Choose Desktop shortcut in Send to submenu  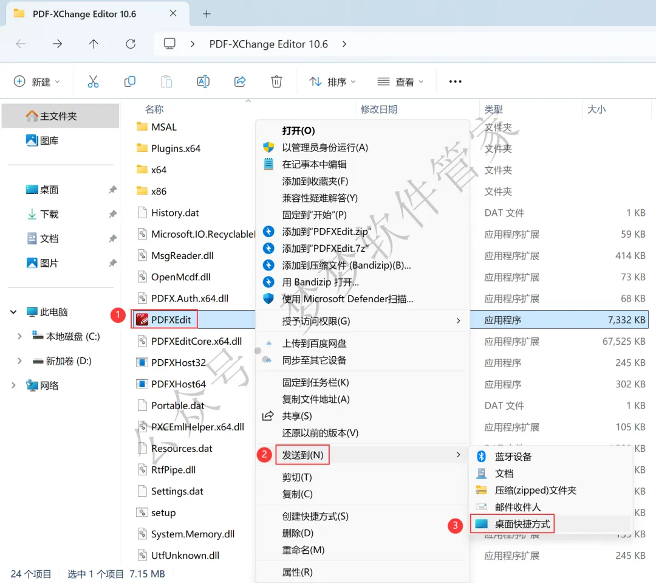pyautogui.click(x=551, y=524)
